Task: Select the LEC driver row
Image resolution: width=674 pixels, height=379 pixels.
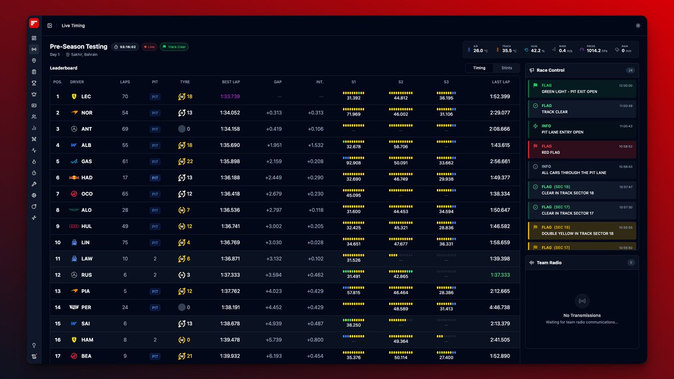Action: pos(285,97)
